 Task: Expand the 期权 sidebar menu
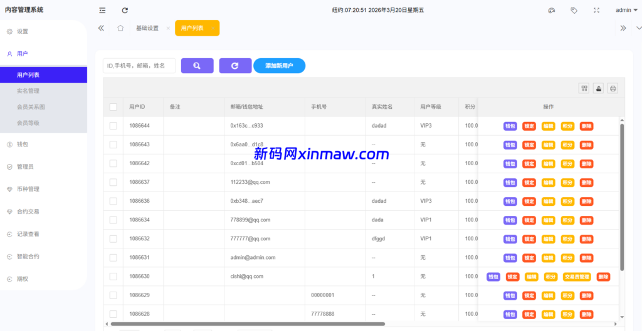click(43, 279)
